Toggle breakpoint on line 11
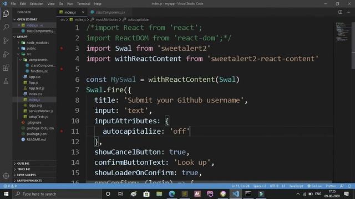This screenshot has height=199, width=355. coord(62,131)
